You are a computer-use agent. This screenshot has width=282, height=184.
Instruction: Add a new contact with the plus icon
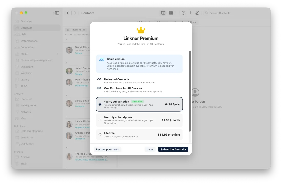tap(190, 13)
